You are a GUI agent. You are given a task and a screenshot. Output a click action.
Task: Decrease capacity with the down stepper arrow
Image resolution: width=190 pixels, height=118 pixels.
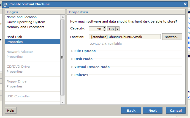[x=104, y=30]
